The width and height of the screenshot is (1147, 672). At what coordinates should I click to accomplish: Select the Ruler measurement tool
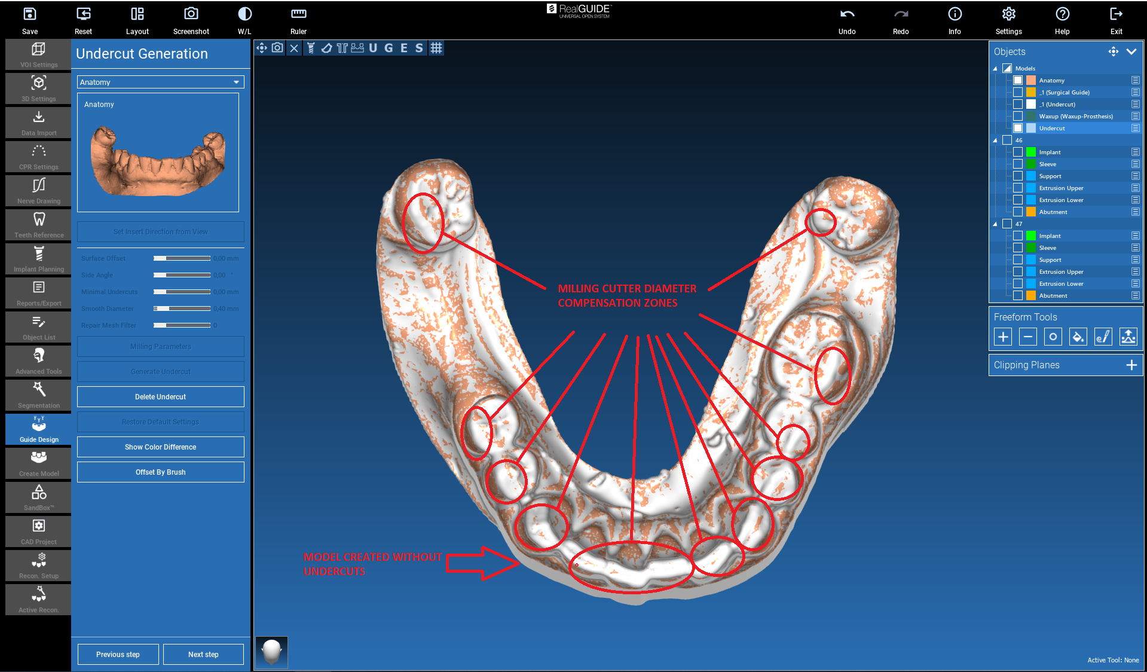pos(298,14)
